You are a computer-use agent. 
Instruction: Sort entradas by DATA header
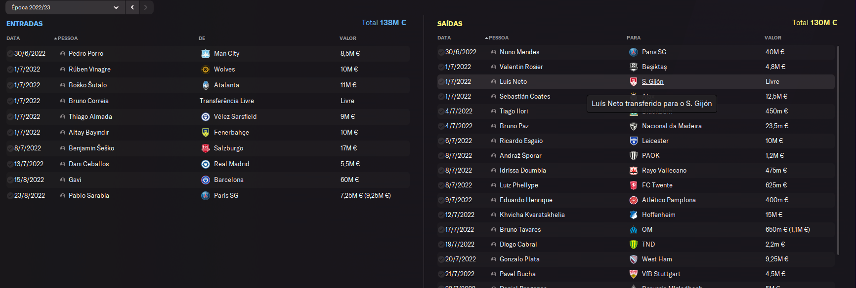coord(13,38)
